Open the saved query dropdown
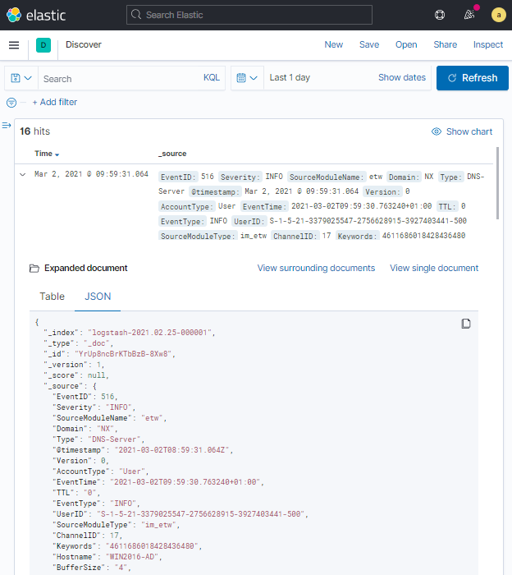The image size is (512, 575). [21, 78]
